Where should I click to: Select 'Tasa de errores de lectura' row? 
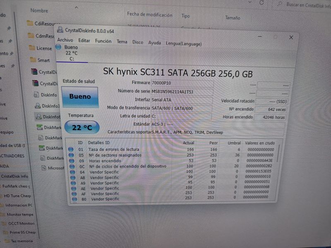(x=172, y=149)
